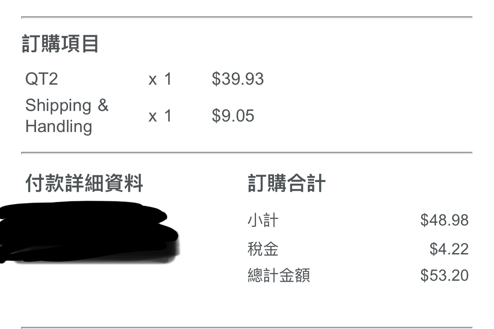Click the $4.22 tax amount
The height and width of the screenshot is (329, 494).
[x=449, y=249]
